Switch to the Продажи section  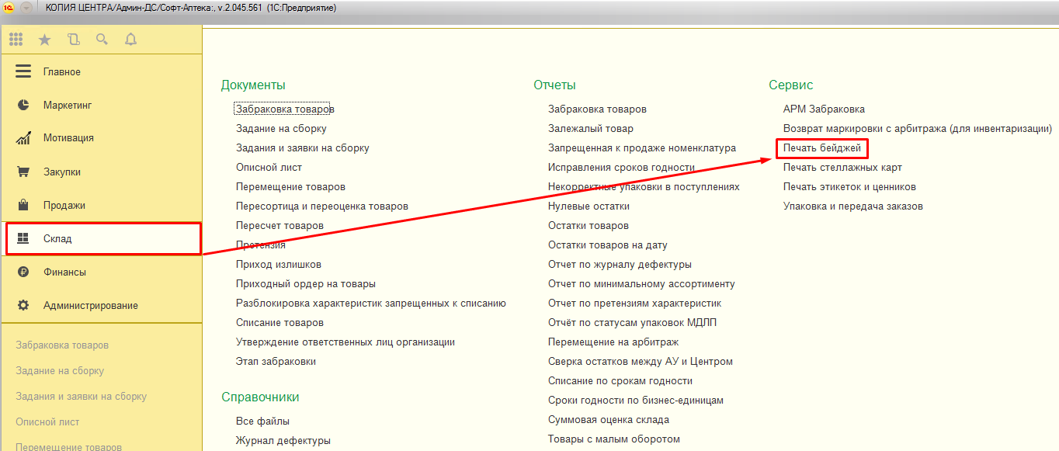64,206
